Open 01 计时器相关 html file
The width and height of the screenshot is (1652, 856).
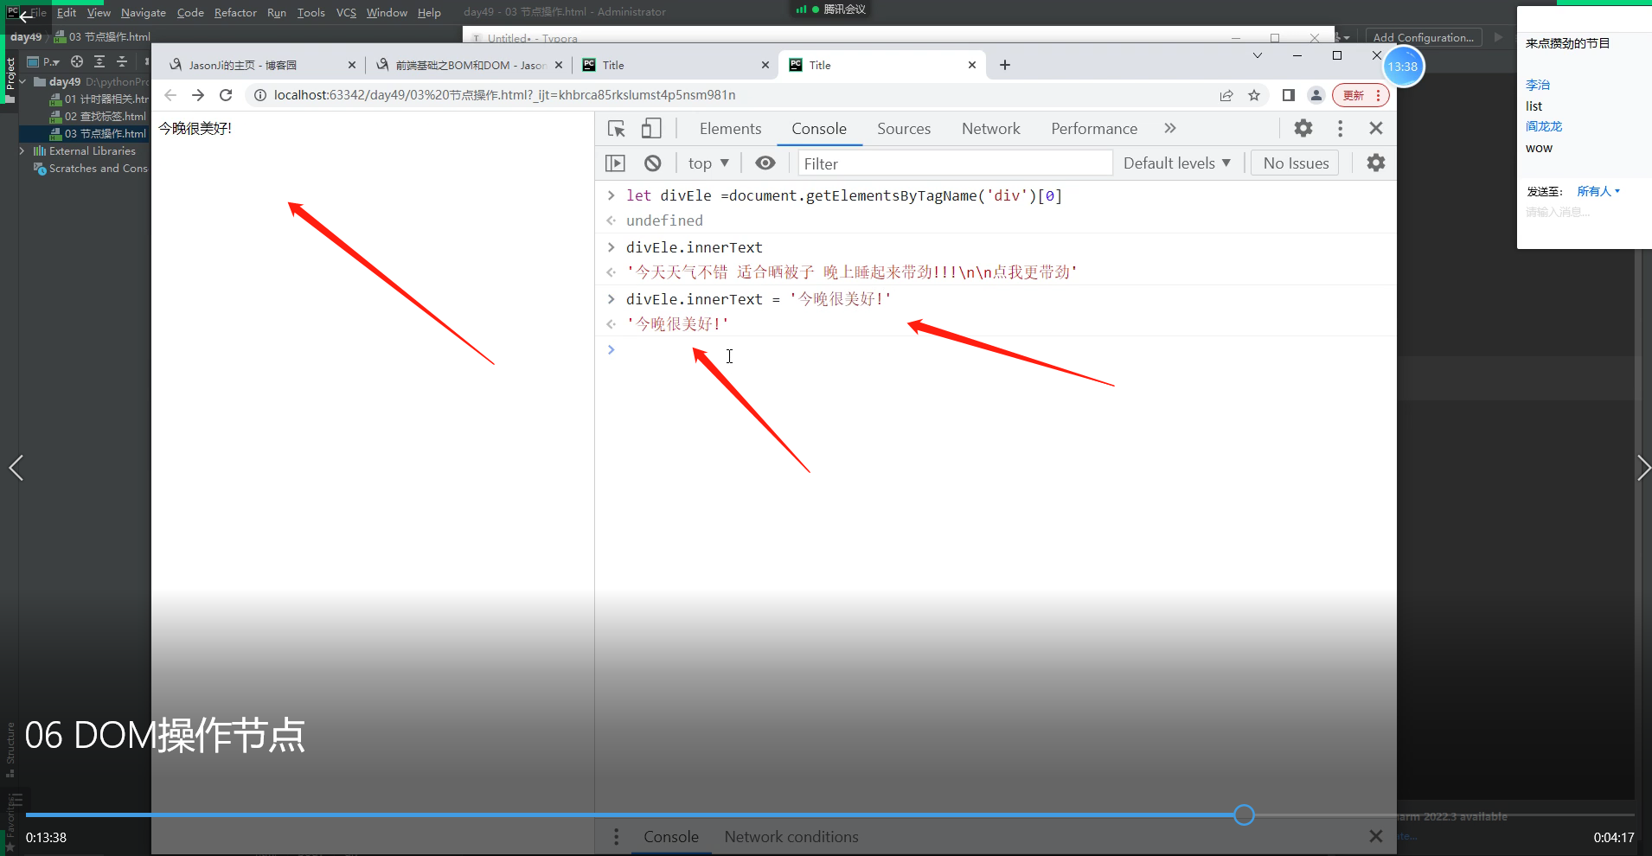tap(99, 99)
